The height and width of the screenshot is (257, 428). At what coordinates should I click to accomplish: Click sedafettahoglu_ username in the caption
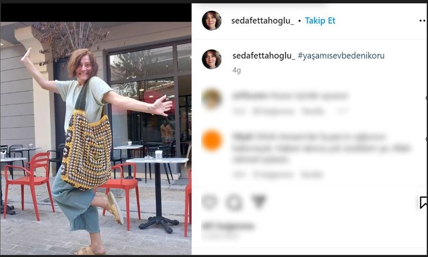[263, 56]
